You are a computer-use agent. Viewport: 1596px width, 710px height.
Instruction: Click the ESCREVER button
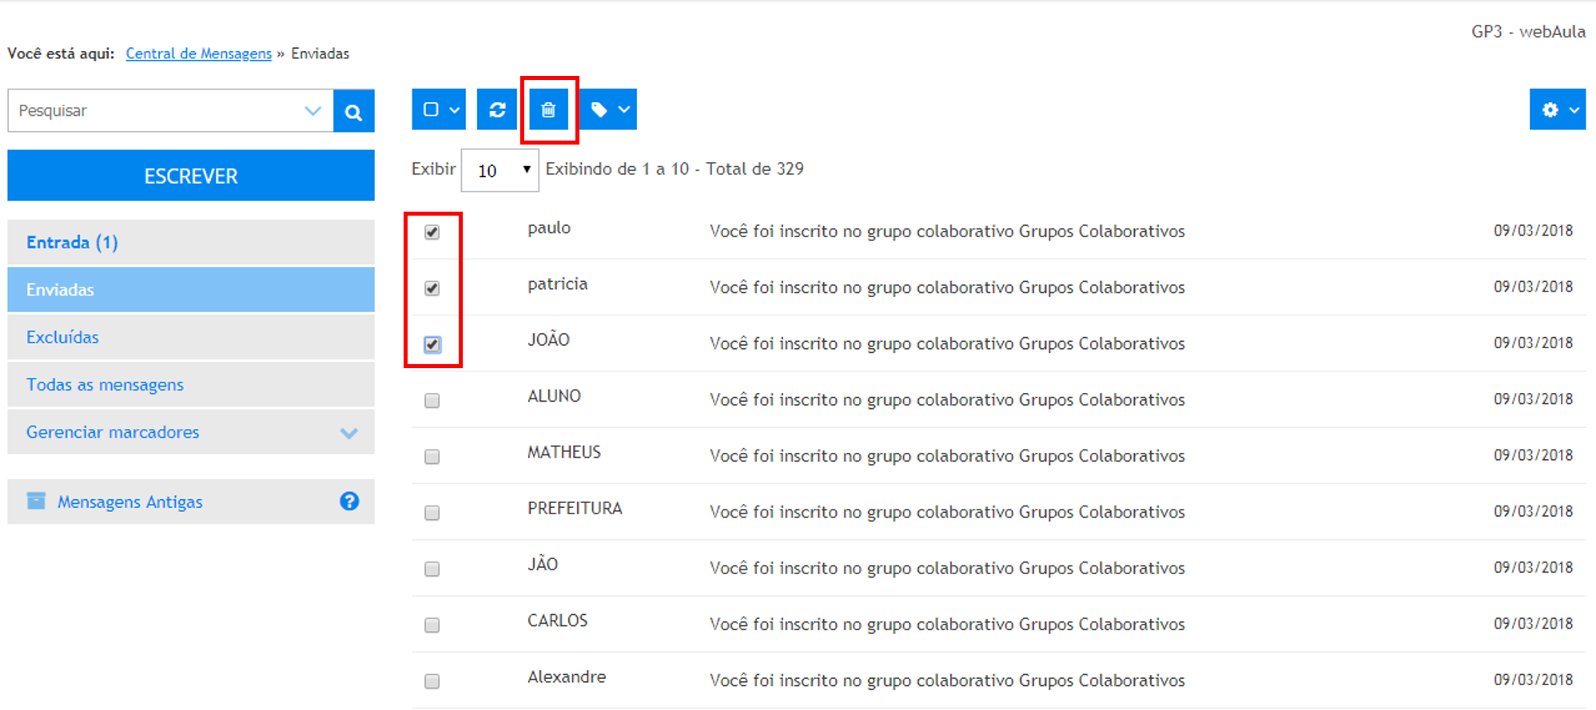[x=191, y=176]
